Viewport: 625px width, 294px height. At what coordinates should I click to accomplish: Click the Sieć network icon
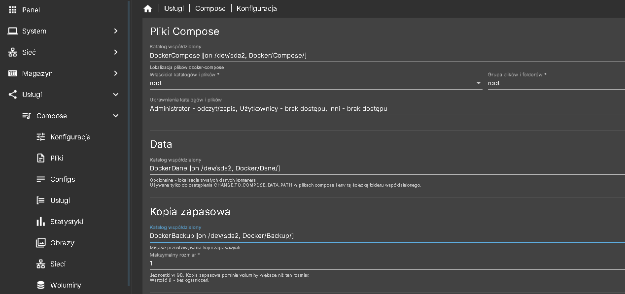coord(13,52)
